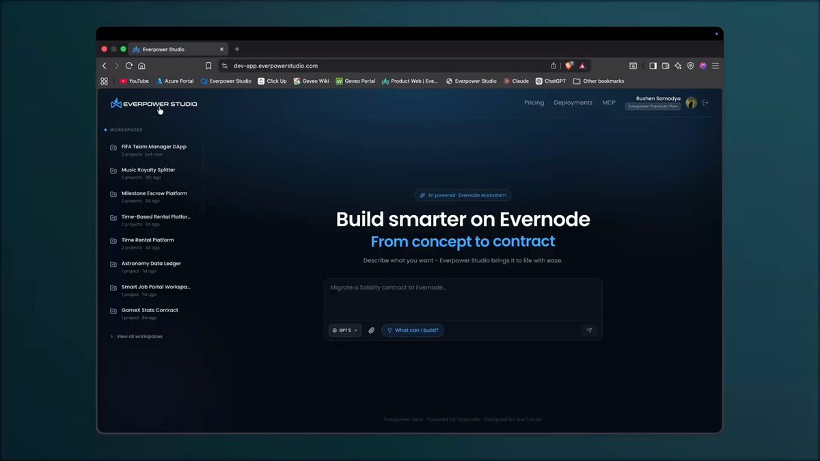Open the YouTube bookmark
The image size is (820, 461).
click(135, 81)
